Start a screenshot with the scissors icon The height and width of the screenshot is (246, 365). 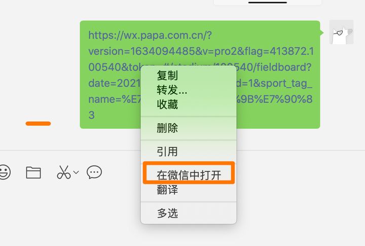63,172
